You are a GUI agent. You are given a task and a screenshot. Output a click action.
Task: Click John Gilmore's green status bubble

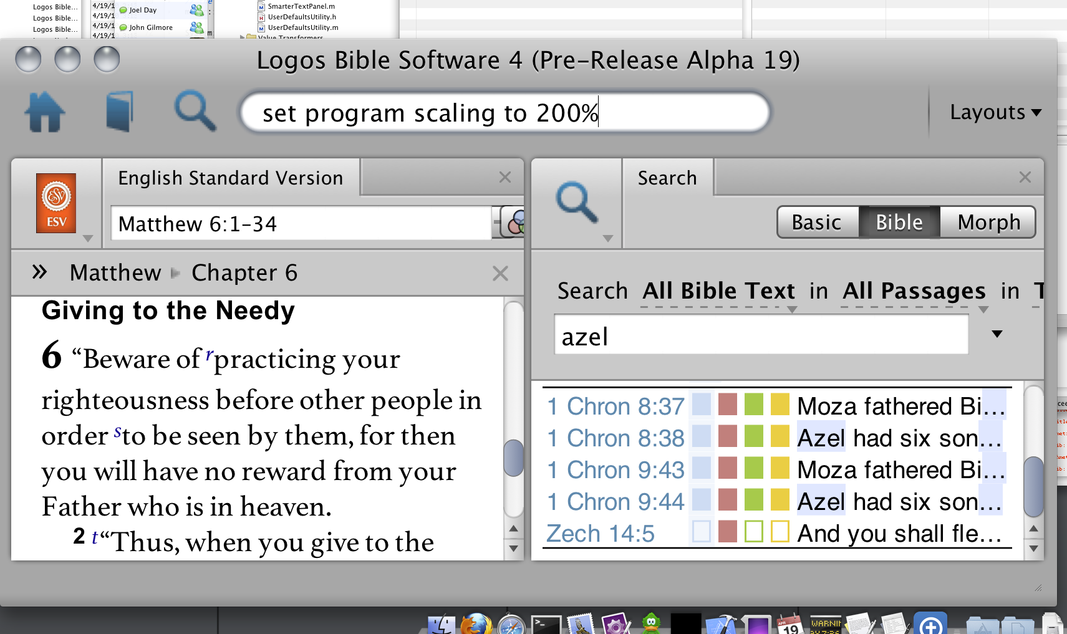123,27
